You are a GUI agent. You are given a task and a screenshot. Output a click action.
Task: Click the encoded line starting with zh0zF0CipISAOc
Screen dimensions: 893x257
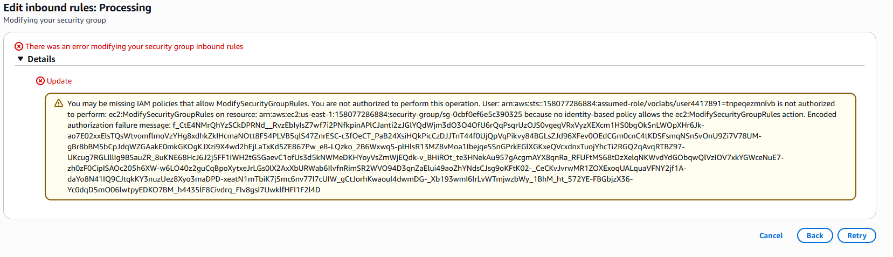tap(377, 168)
